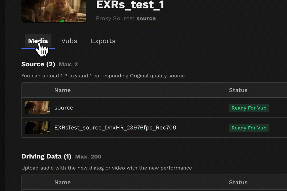Switch to the Vubs tab
Screen dimensions: 287x191
(69, 41)
